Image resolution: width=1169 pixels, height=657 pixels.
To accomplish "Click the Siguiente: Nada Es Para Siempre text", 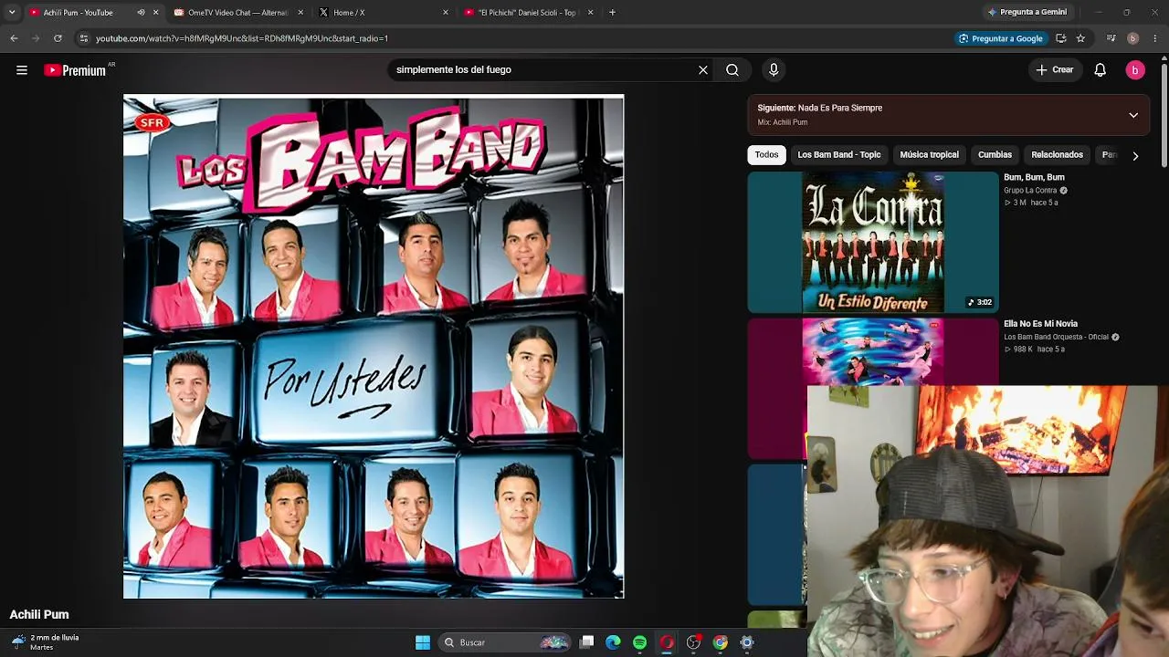I will click(x=820, y=108).
